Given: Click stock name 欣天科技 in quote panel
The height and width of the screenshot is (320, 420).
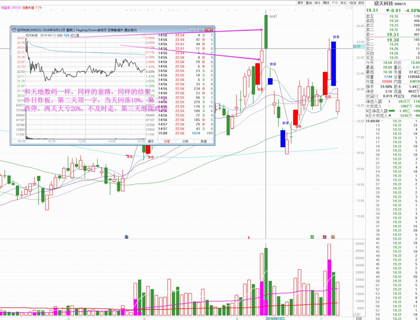Looking at the screenshot, I should coord(383,4).
